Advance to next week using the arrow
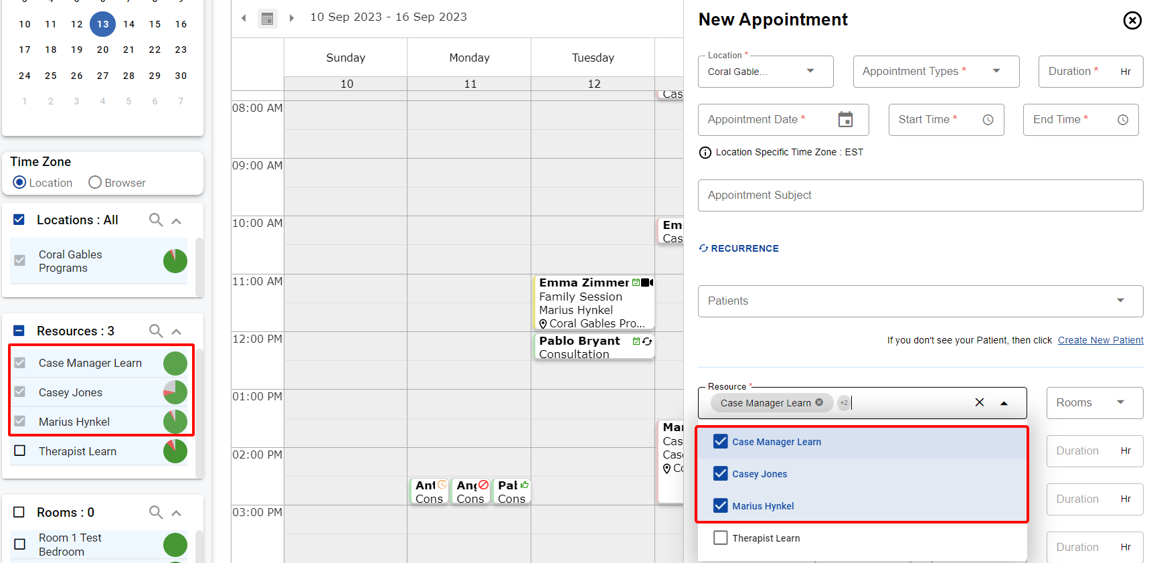Image resolution: width=1151 pixels, height=563 pixels. 292,18
